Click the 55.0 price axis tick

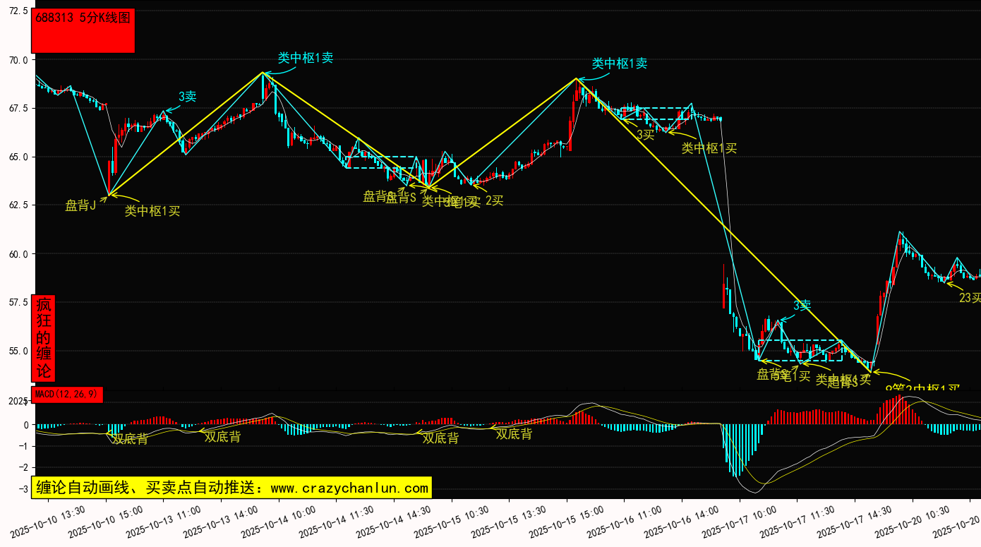18,351
